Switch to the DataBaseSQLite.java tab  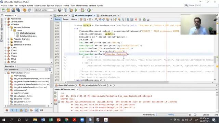[x=108, y=15]
